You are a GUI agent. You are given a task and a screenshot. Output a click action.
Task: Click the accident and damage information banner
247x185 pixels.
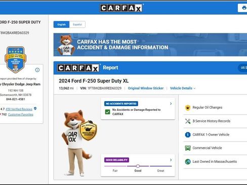tap(150, 44)
